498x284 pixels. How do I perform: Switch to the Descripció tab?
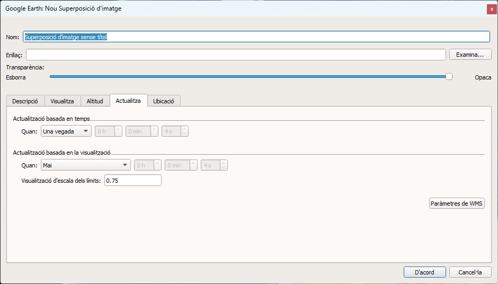pyautogui.click(x=25, y=101)
